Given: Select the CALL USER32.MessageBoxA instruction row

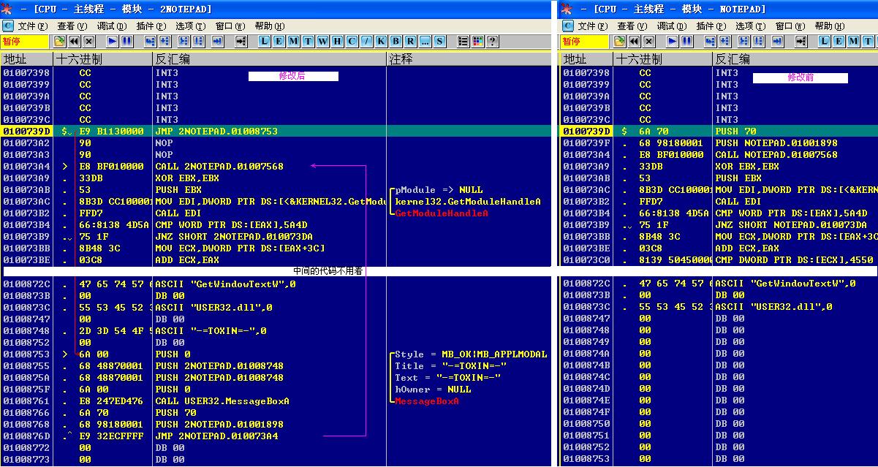Looking at the screenshot, I should [276, 401].
